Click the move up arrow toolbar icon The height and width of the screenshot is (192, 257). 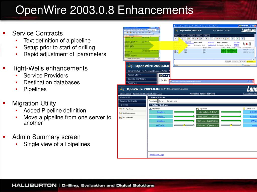(202, 38)
